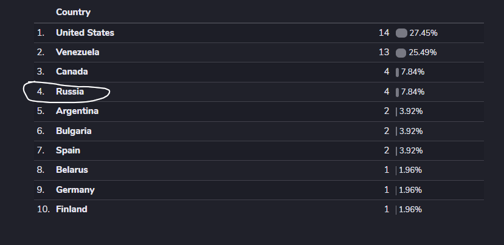The image size is (504, 245).
Task: Click the 27.45% bar for United States
Action: click(401, 33)
